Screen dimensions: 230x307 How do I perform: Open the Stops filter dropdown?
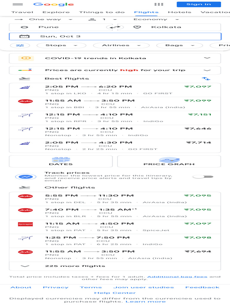61,46
